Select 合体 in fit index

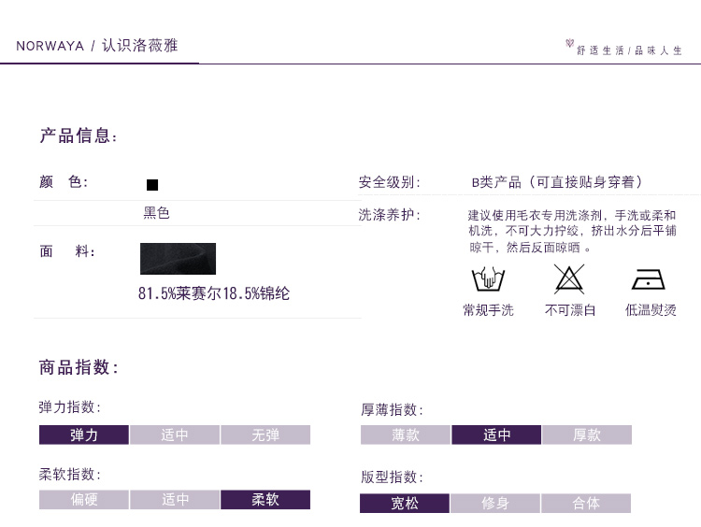586,504
